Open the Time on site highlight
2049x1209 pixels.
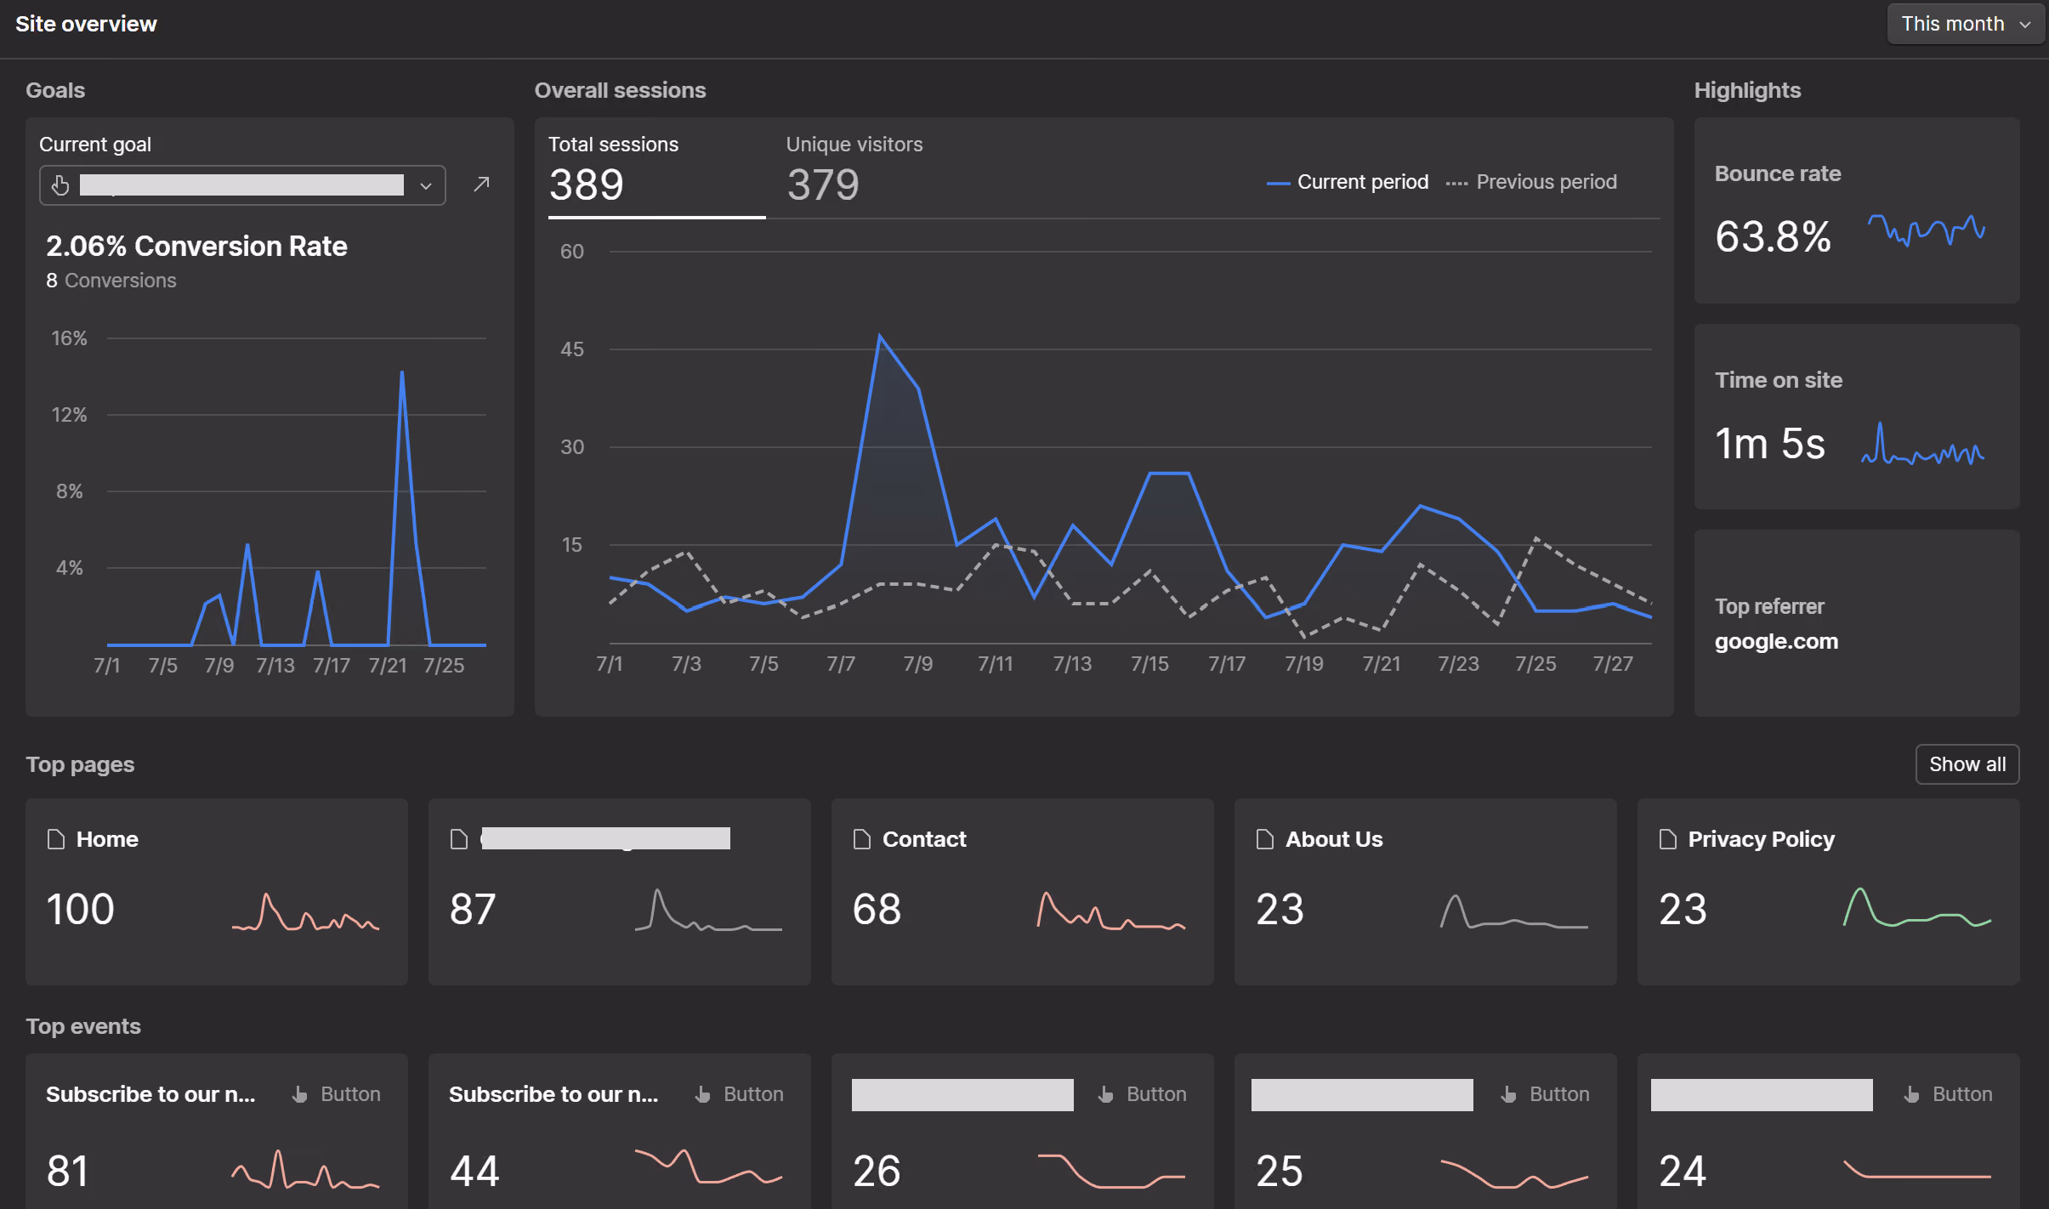click(1856, 417)
